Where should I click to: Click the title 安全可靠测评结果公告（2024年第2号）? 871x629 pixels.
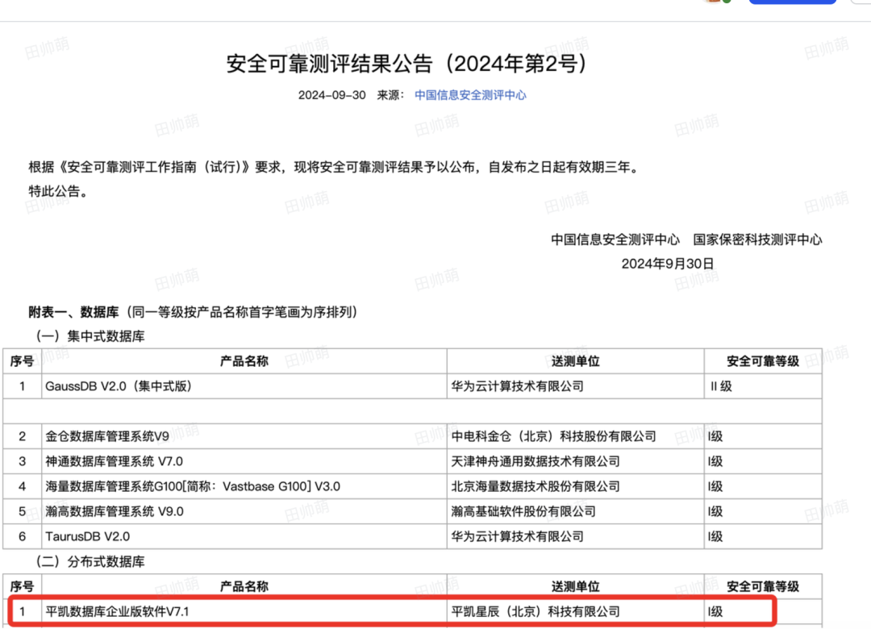coord(408,64)
